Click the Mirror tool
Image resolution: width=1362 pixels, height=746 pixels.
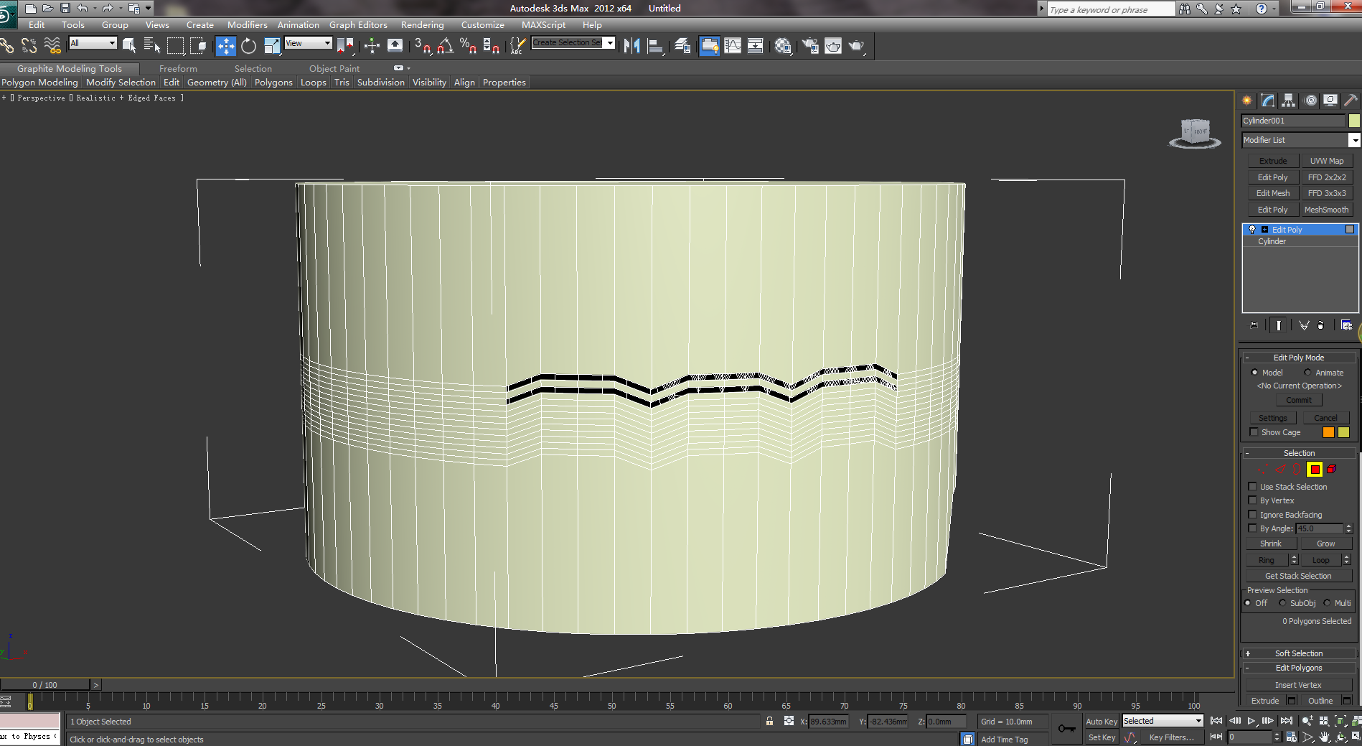631,46
